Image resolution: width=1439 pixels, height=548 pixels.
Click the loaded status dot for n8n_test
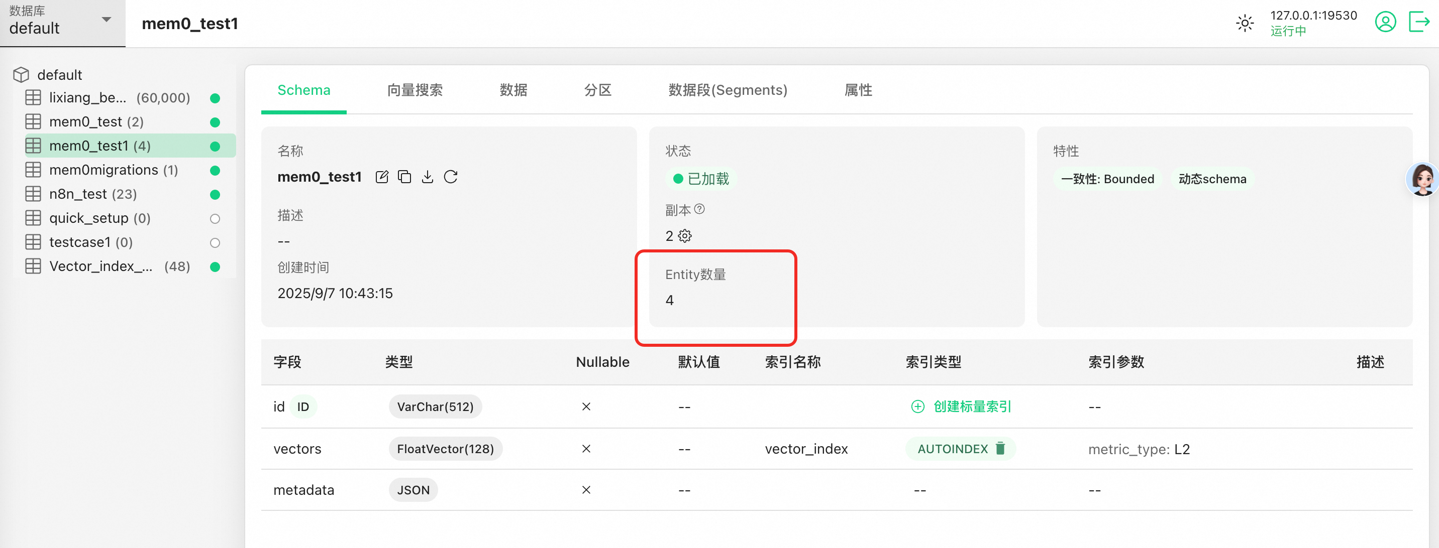point(215,195)
